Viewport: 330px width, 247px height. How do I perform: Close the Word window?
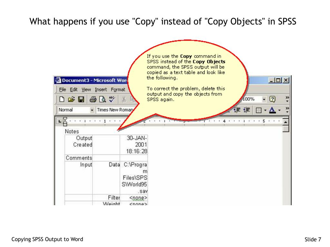pos(286,80)
